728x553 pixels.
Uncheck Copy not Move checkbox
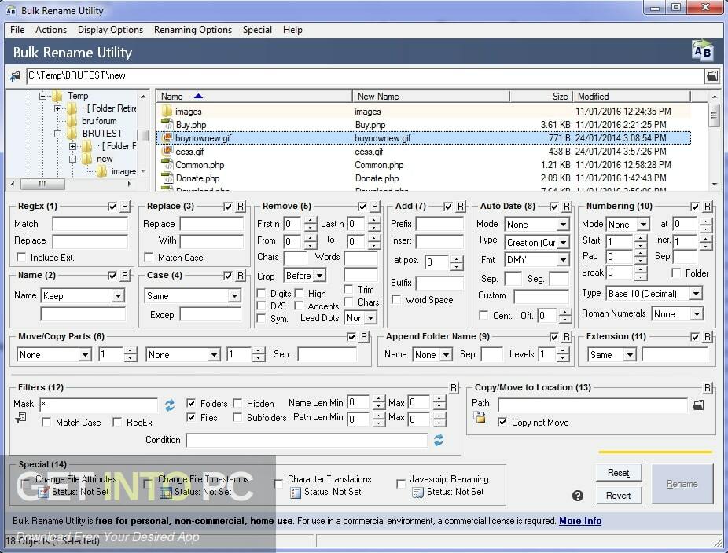point(502,422)
